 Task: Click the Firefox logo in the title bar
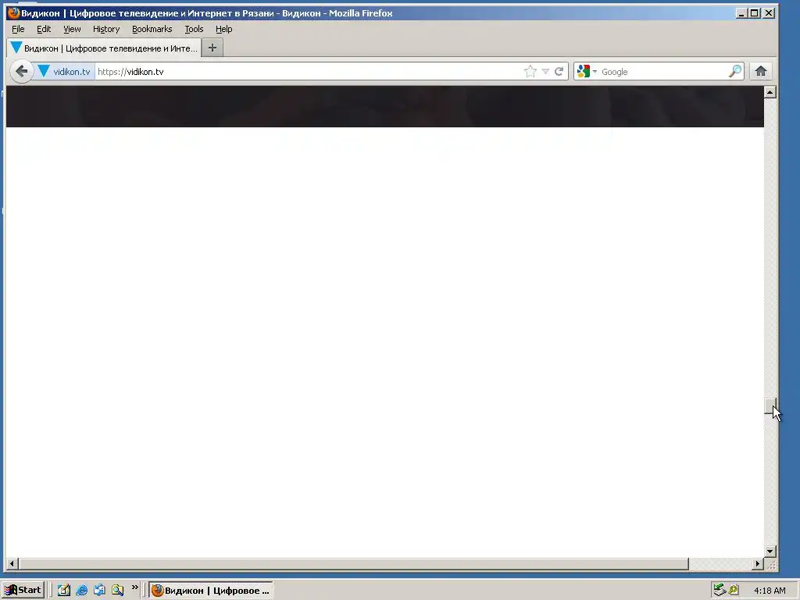[x=14, y=12]
